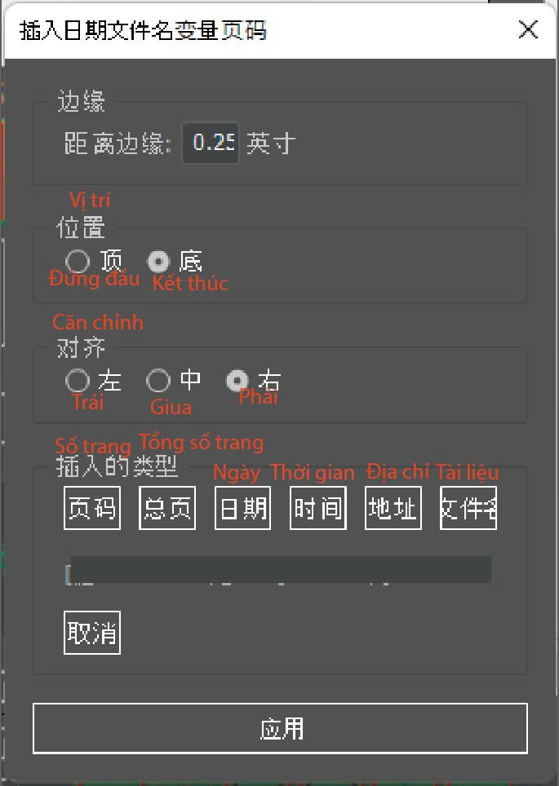Screen dimensions: 559x786
Task: Click the 总页 (Tổng số trang) button
Action: tap(167, 508)
